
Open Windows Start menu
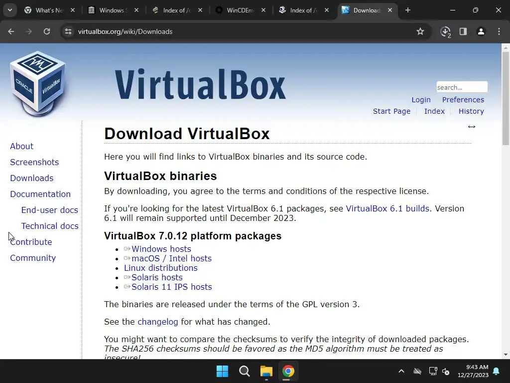223,371
